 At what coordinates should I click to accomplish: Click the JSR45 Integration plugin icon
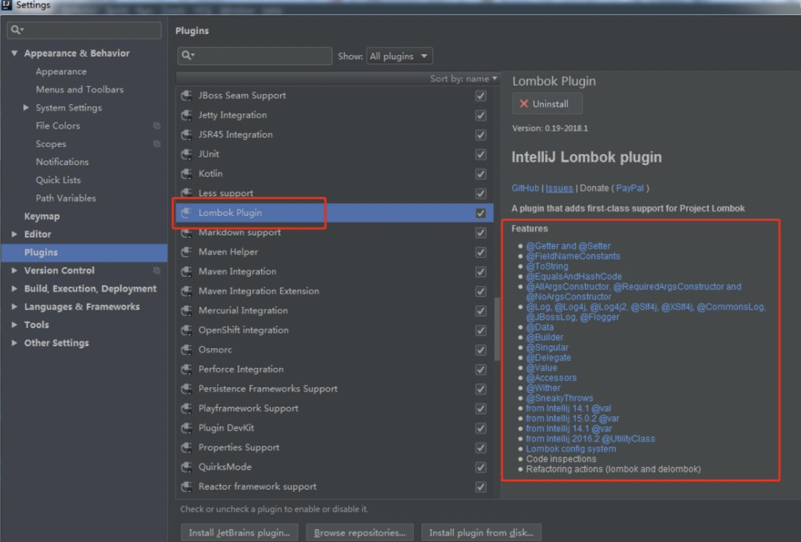[186, 135]
